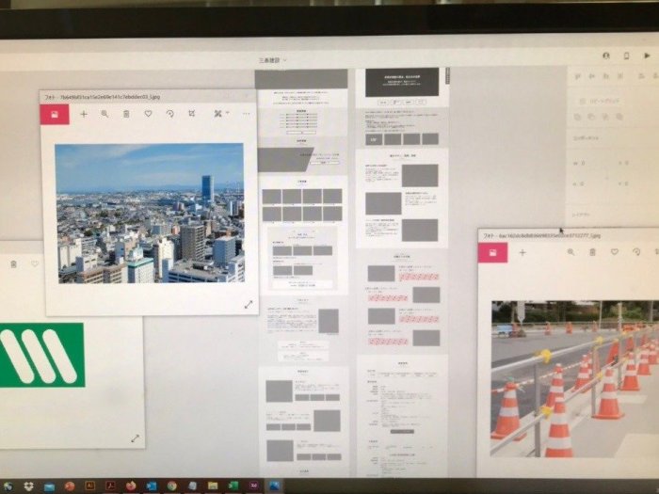Zoom in on the skyline photo
The image size is (659, 494).
click(104, 114)
